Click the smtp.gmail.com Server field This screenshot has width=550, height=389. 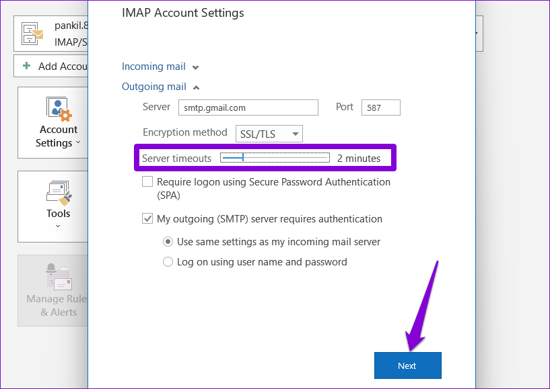pyautogui.click(x=248, y=107)
